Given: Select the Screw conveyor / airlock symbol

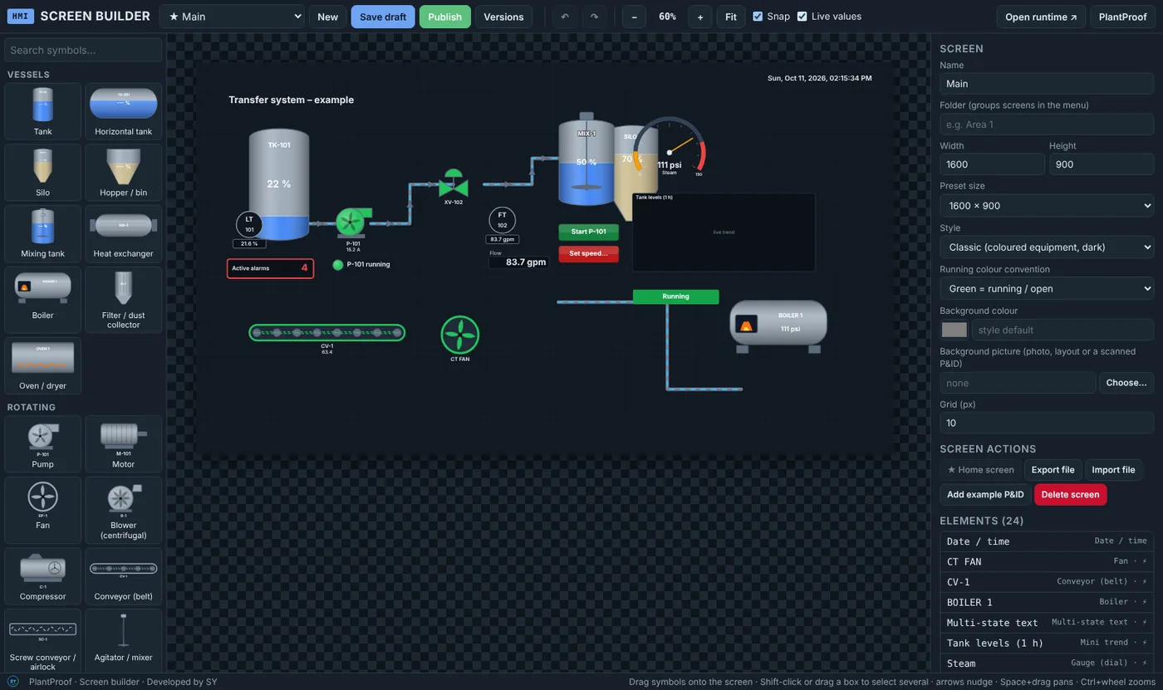Looking at the screenshot, I should click(42, 640).
